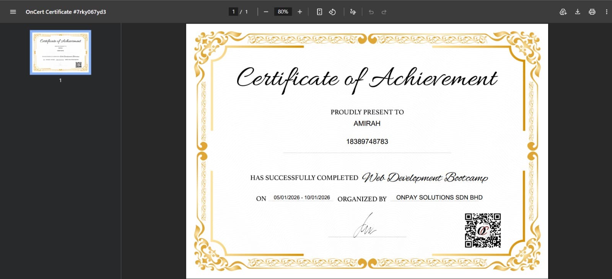Viewport: 612px width, 279px height.
Task: Open the more actions three-dot menu
Action: point(607,12)
